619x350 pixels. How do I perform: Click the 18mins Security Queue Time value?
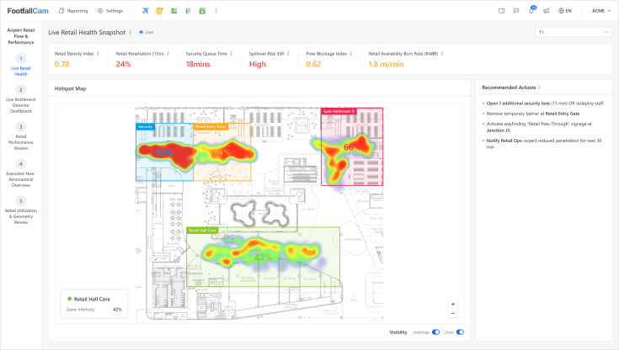coord(198,64)
